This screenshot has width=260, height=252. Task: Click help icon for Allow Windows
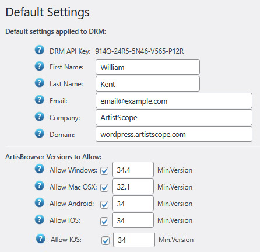pyautogui.click(x=40, y=169)
